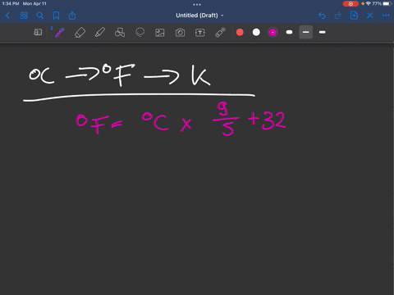Viewport: 394px width, 295px height.
Task: Insert an image with the picture tool
Action: click(x=160, y=33)
